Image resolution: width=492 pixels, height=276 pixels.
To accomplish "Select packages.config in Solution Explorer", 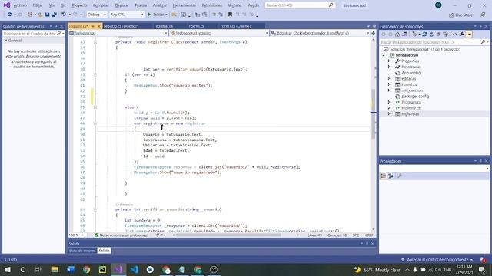I will [415, 97].
